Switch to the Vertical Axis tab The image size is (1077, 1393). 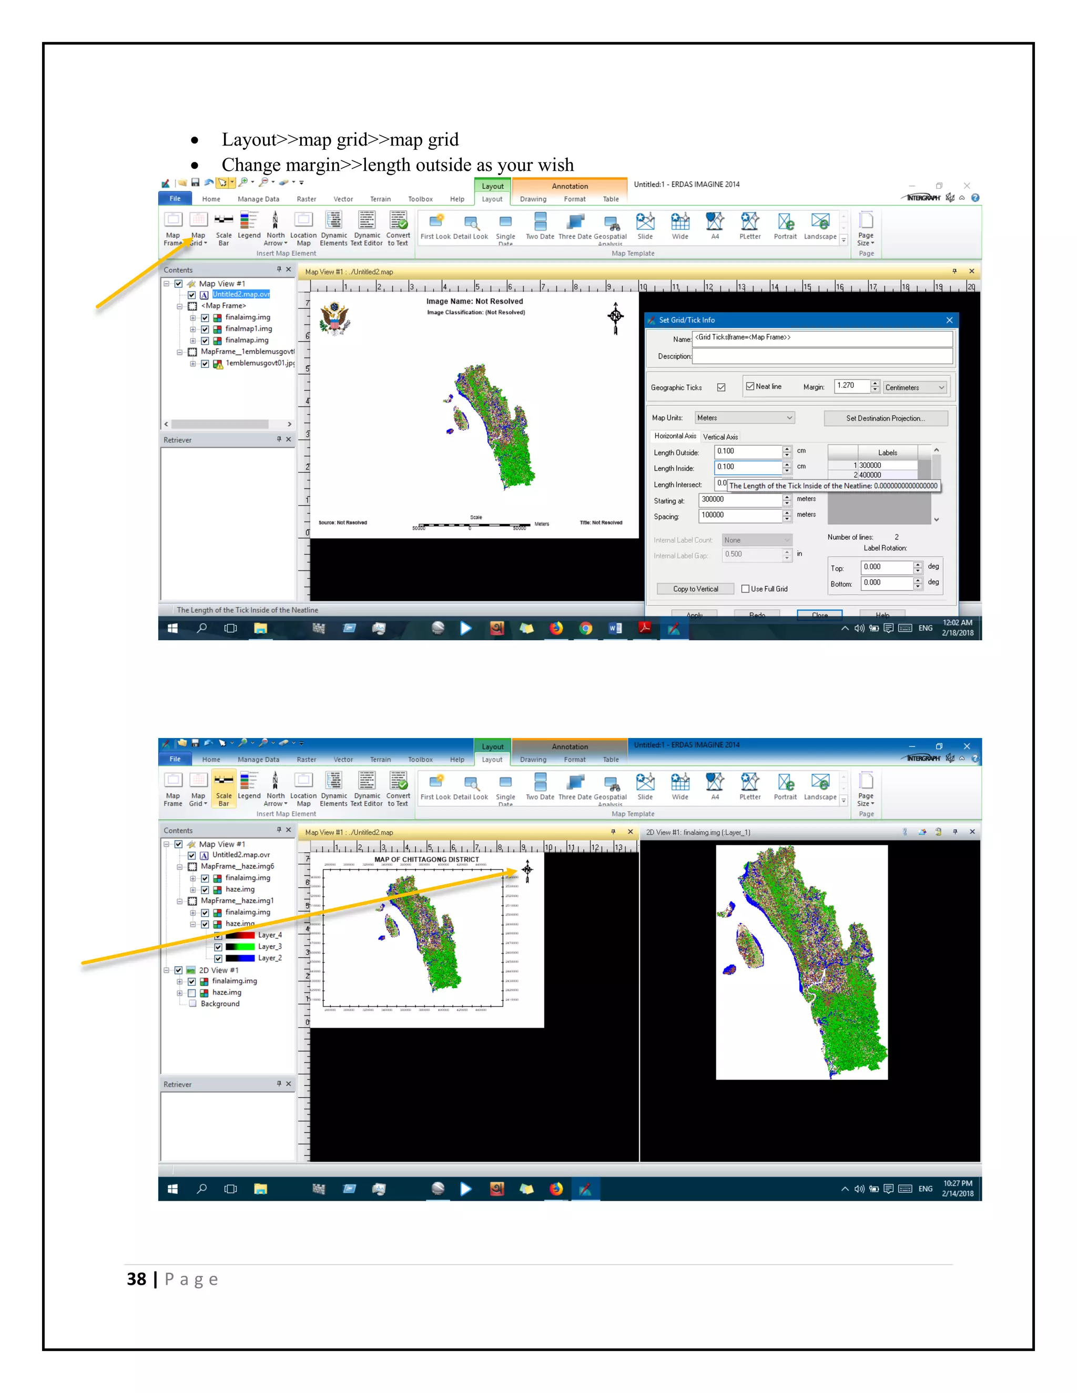click(x=720, y=437)
